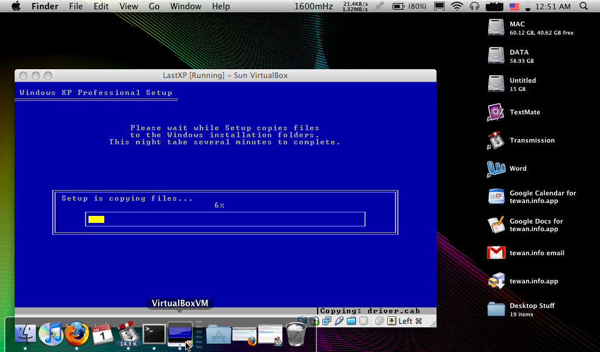600x352 pixels.
Task: Click the 'Setup is copying files...' text
Action: 127,198
